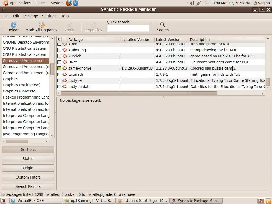Open the mail envelope indicator
Image resolution: width=272 pixels, height=204 pixels.
point(207,3)
